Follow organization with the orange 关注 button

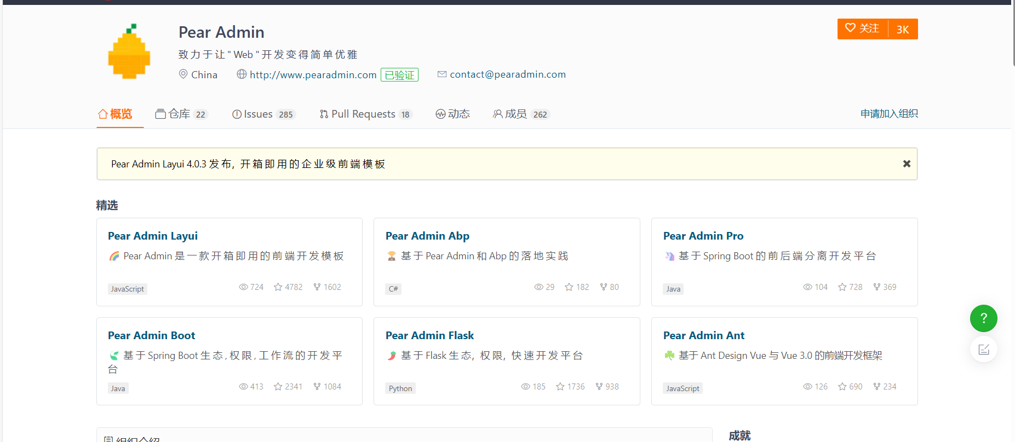pyautogui.click(x=862, y=29)
